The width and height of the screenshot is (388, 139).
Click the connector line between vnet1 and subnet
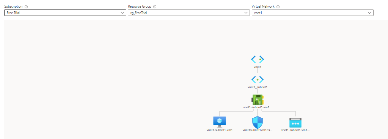pos(258,71)
